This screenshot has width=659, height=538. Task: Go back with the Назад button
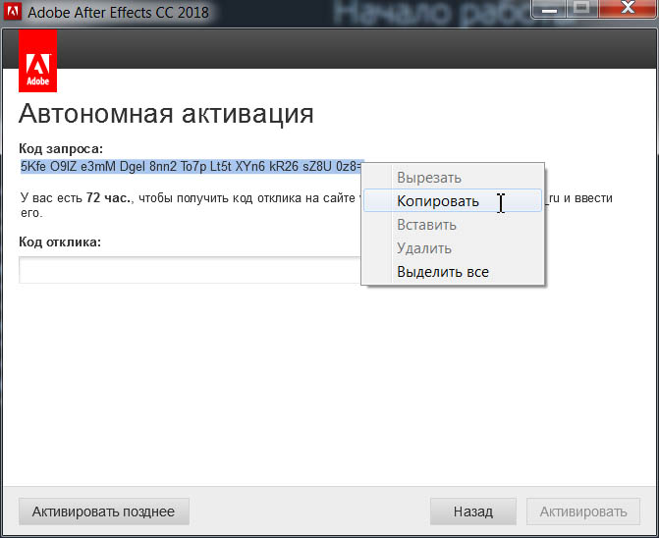click(472, 511)
